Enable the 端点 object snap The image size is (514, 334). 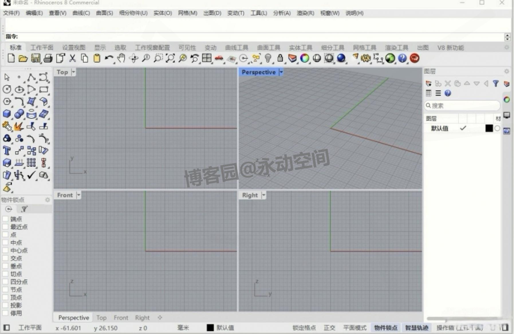5,218
